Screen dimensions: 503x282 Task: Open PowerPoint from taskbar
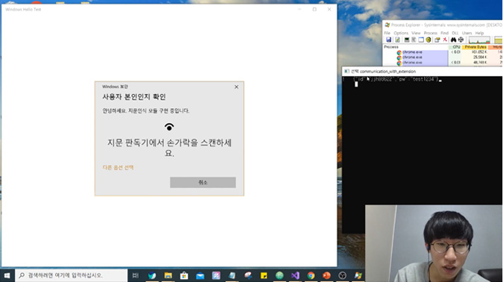(326, 275)
